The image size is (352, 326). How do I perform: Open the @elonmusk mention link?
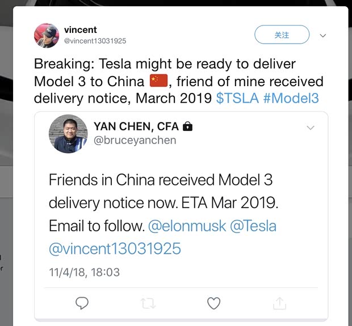coord(186,226)
